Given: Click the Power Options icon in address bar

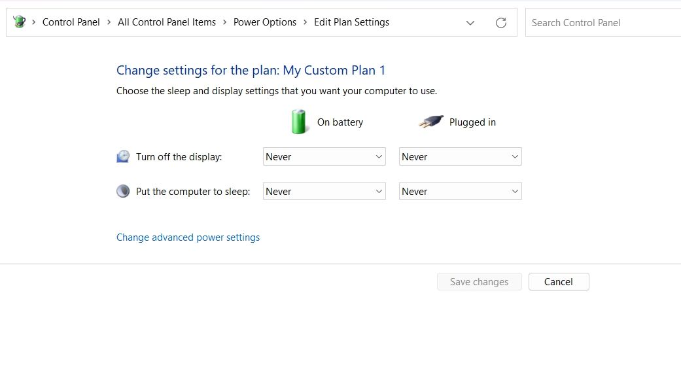Looking at the screenshot, I should pos(19,22).
